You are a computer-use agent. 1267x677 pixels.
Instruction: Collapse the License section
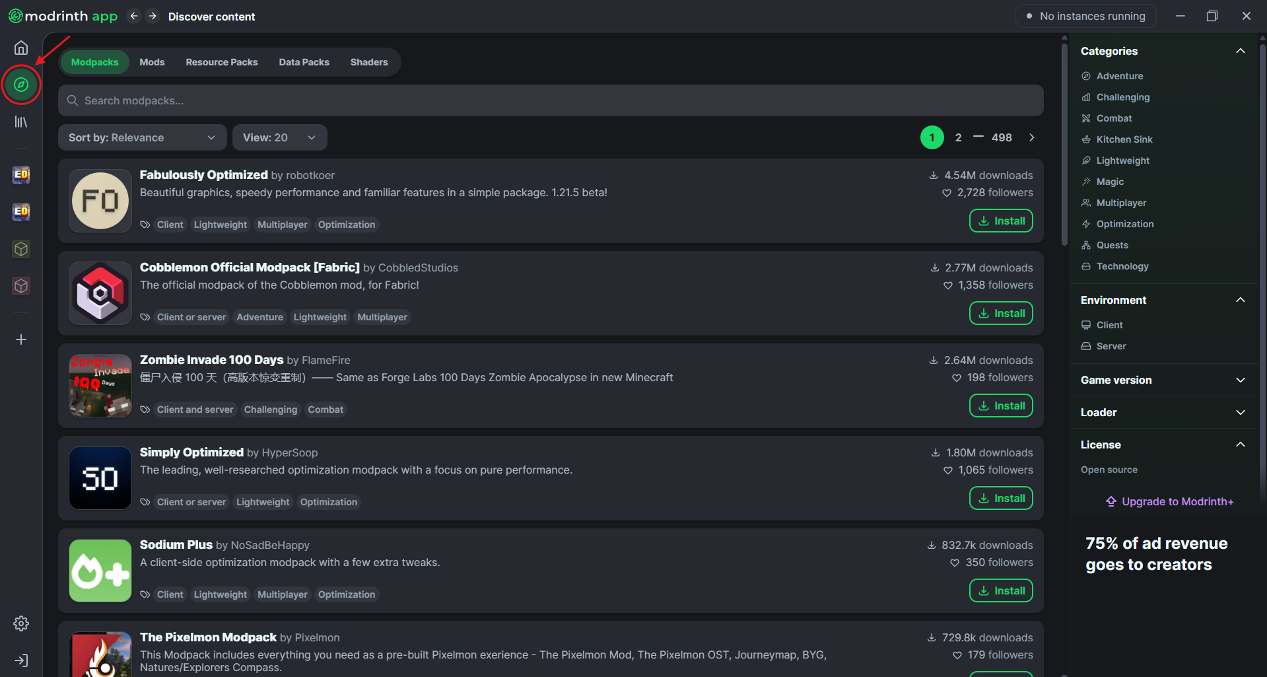tap(1240, 445)
